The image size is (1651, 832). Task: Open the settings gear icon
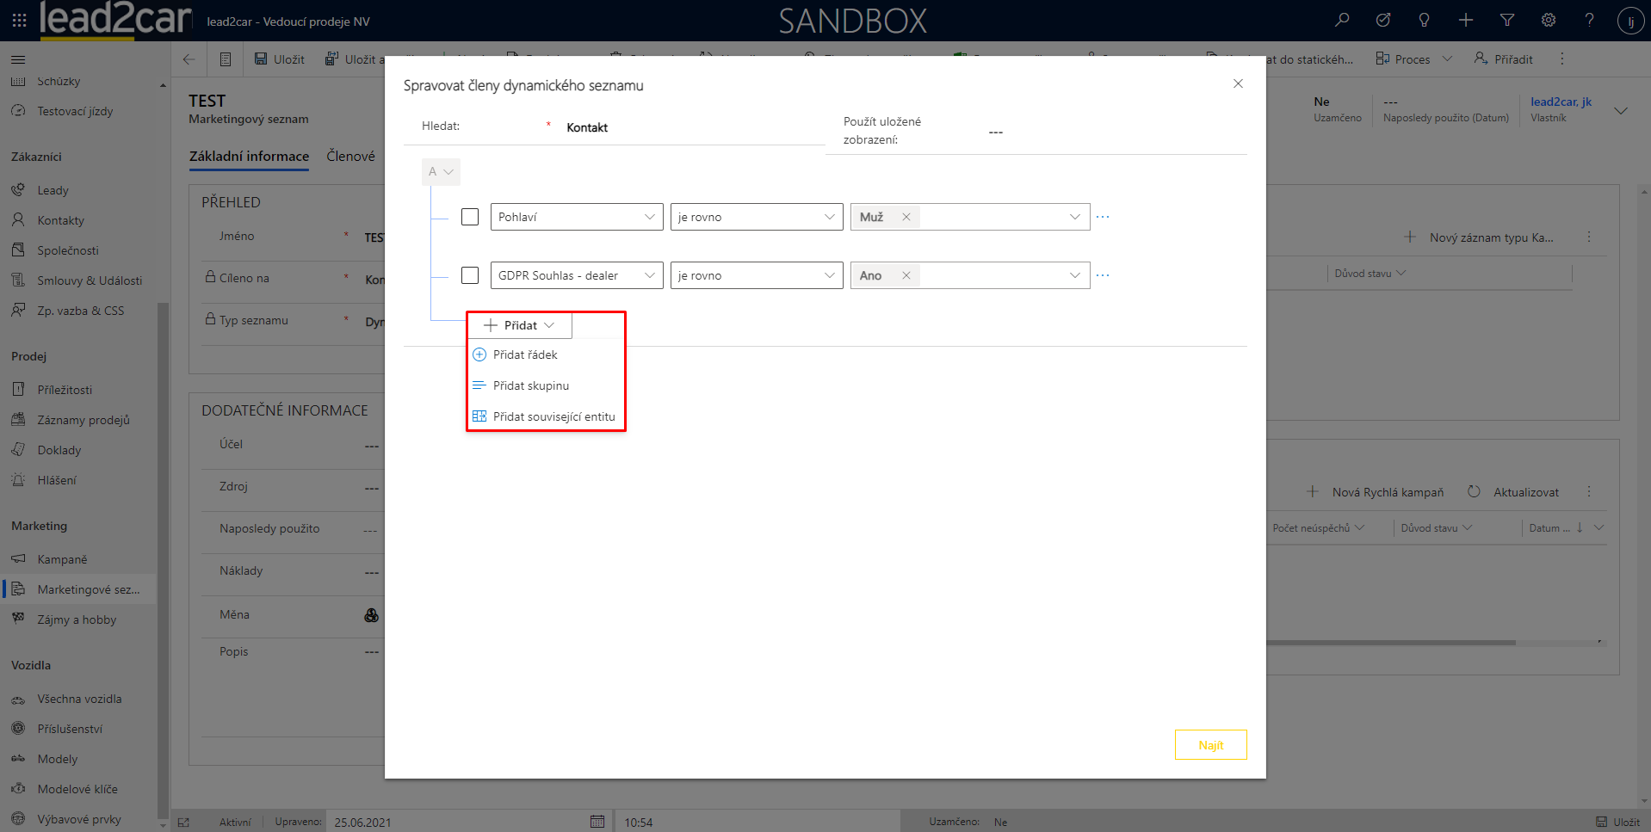click(x=1548, y=20)
